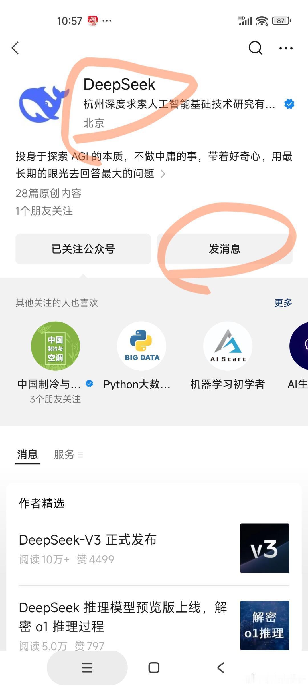Open 更多 recommended accounts
Image resolution: width=308 pixels, height=686 pixels.
tap(283, 303)
